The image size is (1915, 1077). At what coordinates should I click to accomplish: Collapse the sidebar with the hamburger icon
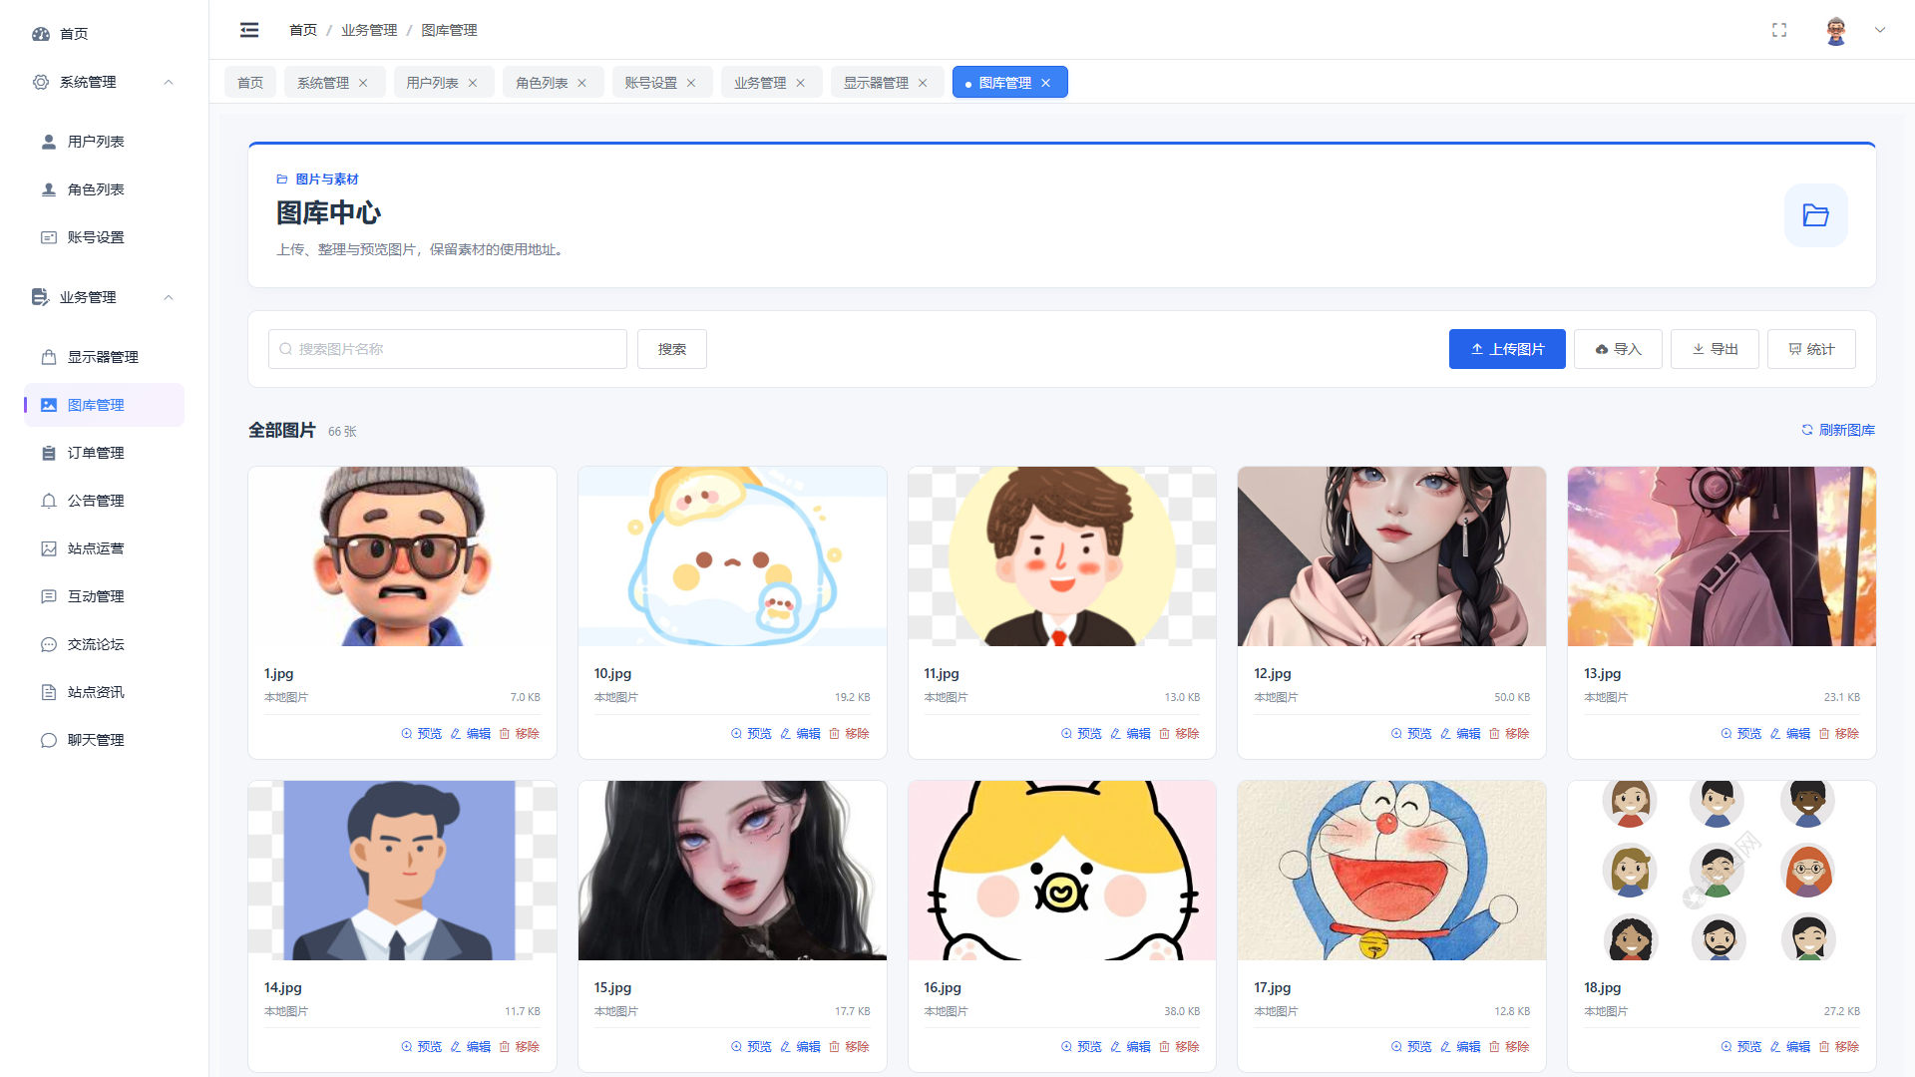tap(249, 30)
